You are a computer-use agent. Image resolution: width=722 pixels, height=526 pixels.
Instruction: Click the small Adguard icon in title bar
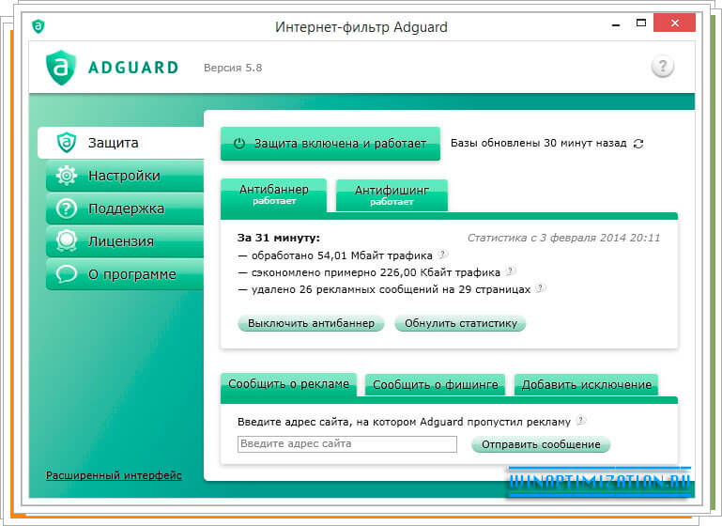click(x=38, y=26)
